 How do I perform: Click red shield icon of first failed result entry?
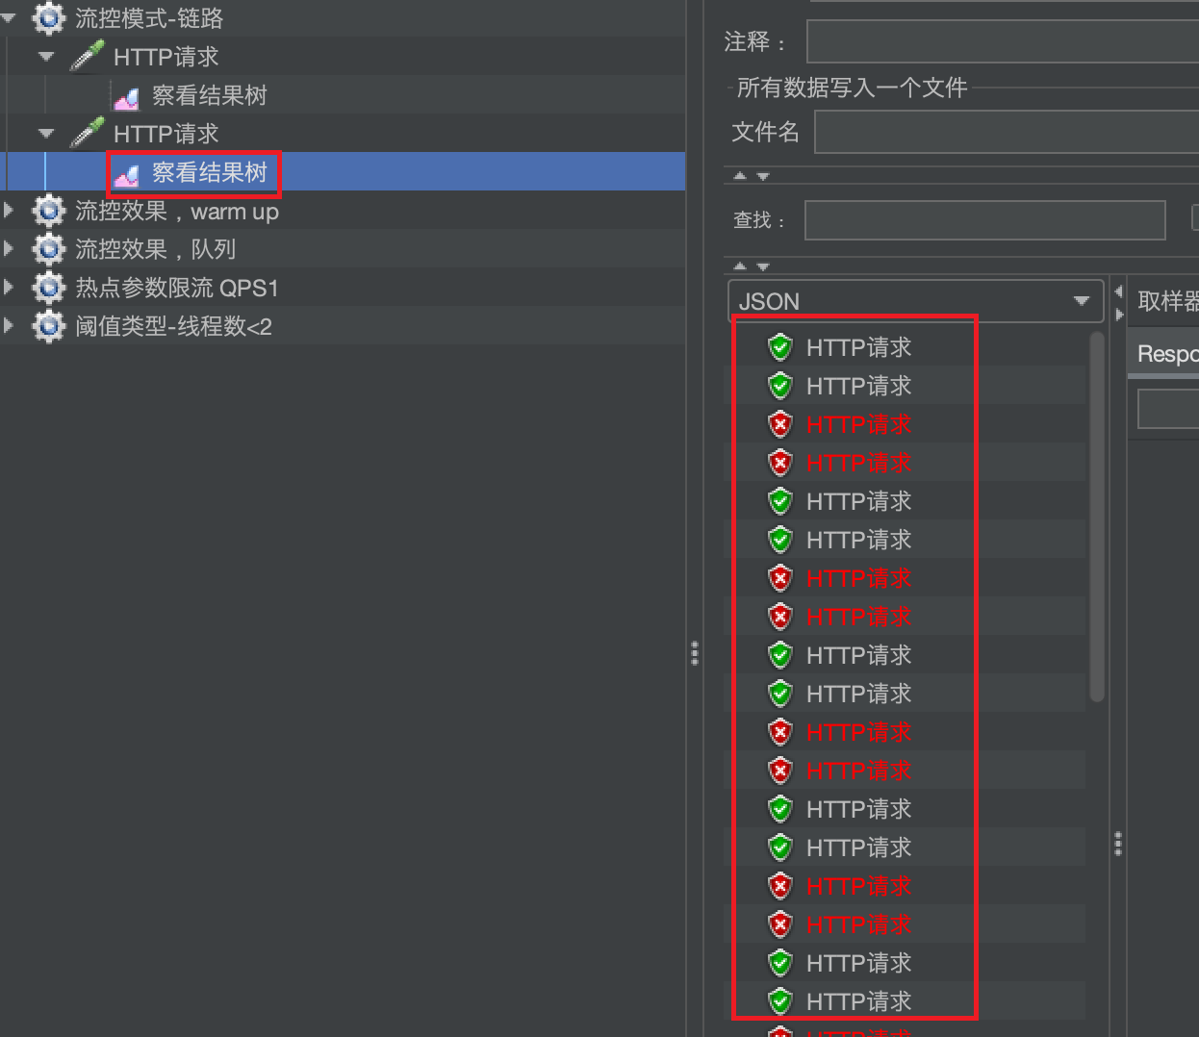coord(779,424)
